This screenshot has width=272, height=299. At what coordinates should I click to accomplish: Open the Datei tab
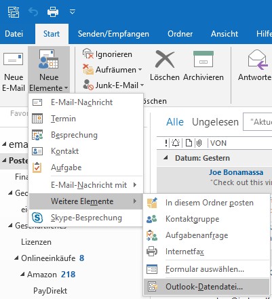click(x=14, y=34)
